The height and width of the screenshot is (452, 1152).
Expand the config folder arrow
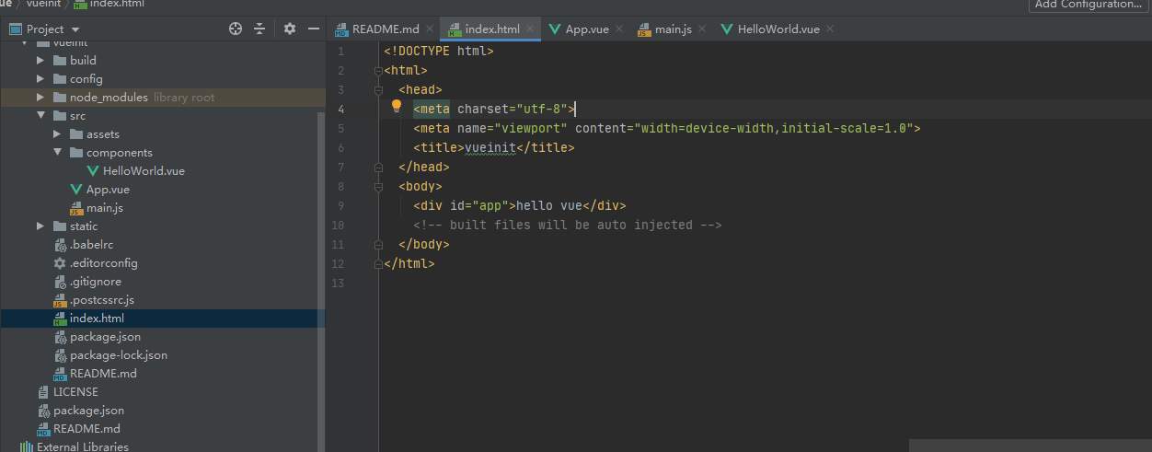(40, 79)
